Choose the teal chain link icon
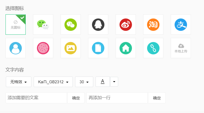Screen dimensions: 204x113 coord(153,48)
